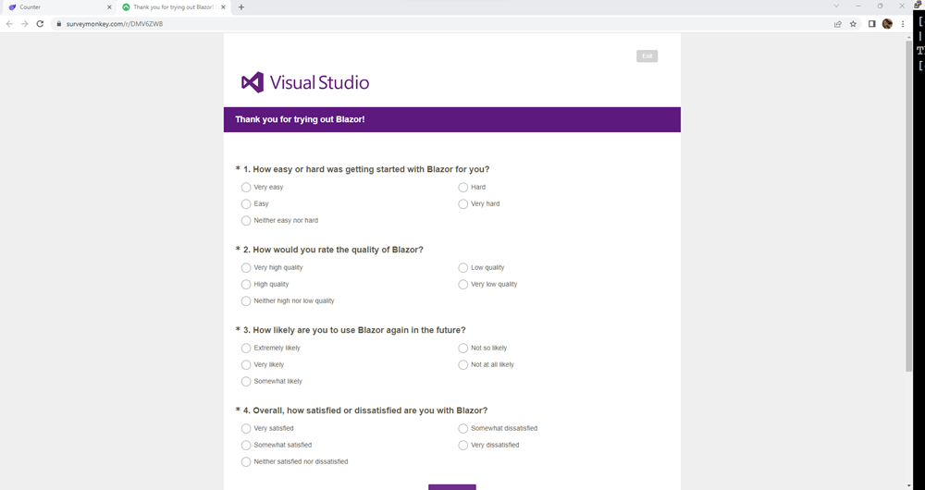Select Very high quality
Image resolution: width=925 pixels, height=490 pixels.
[246, 268]
